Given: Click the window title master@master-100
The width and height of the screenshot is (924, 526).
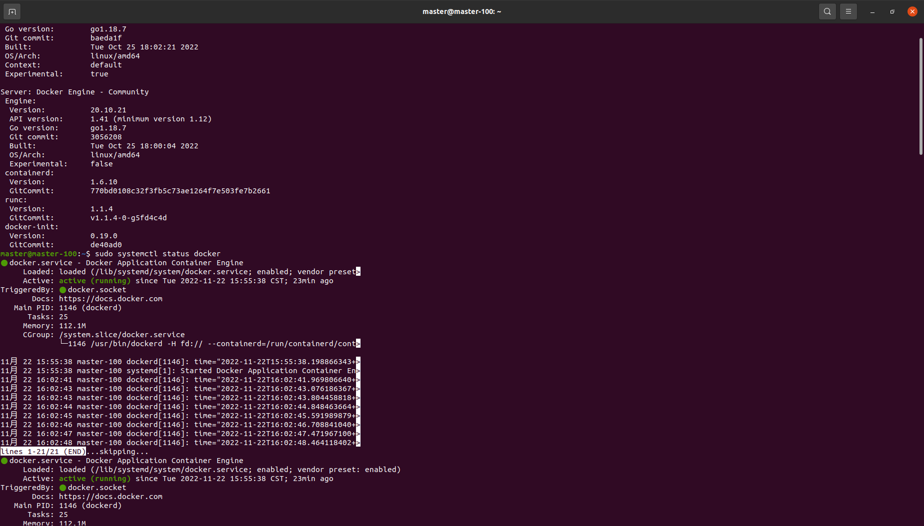Looking at the screenshot, I should pyautogui.click(x=461, y=11).
